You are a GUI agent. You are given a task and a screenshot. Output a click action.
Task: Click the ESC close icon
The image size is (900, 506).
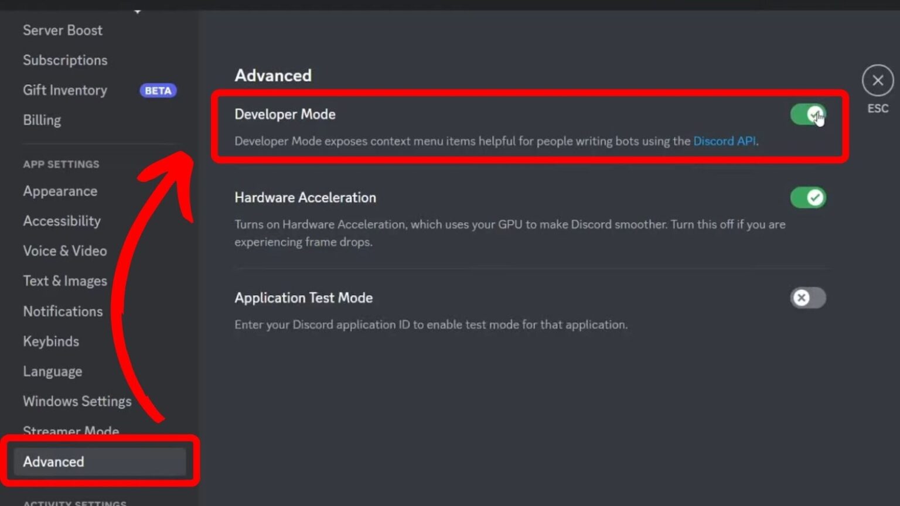[x=877, y=80]
